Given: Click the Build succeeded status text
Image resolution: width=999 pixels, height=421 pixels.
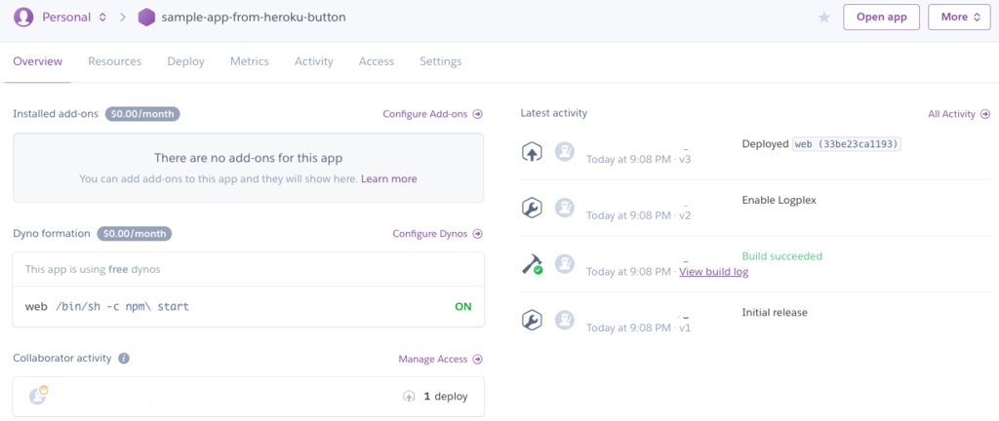Looking at the screenshot, I should pyautogui.click(x=782, y=256).
